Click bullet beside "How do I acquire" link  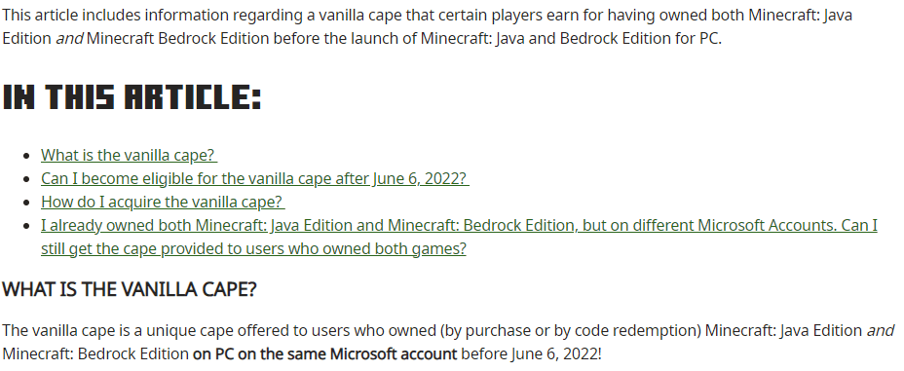pos(26,203)
